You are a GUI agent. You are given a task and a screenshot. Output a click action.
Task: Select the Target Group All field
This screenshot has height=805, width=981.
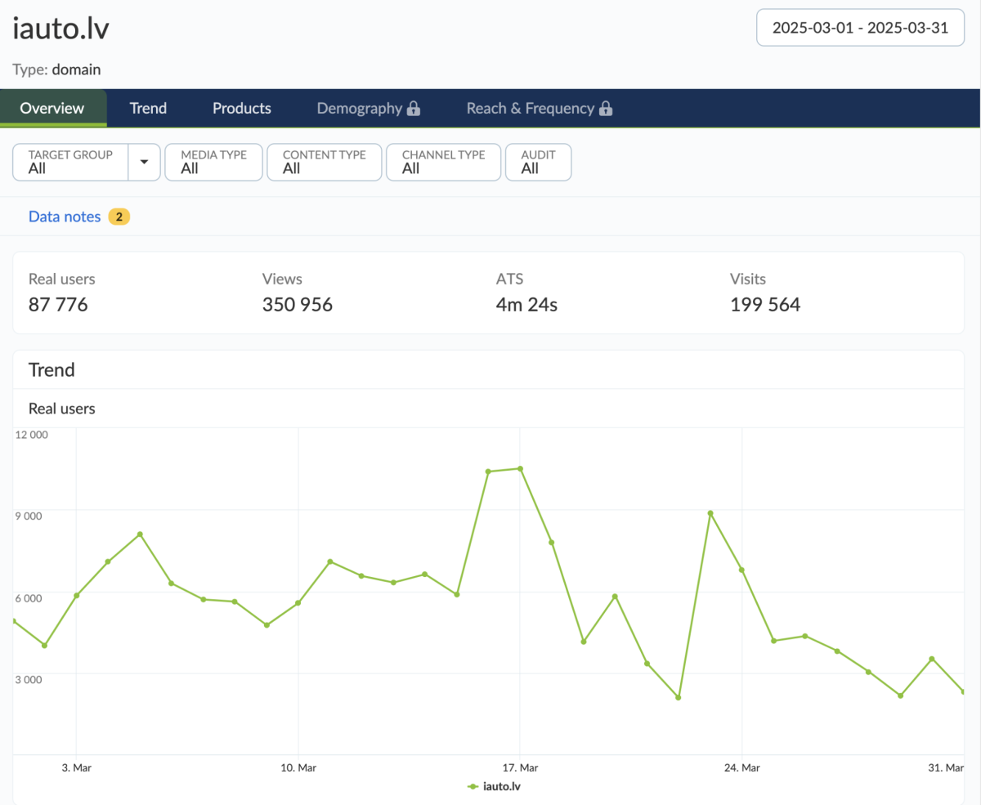click(x=70, y=162)
